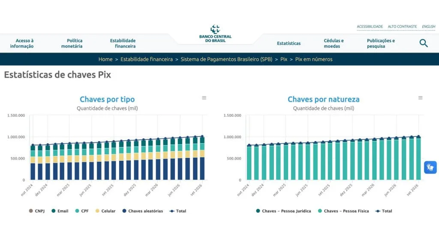Toggle CPF series in legend

click(x=82, y=211)
